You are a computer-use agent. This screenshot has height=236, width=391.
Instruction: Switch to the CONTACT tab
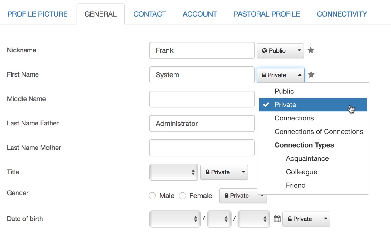tap(150, 14)
